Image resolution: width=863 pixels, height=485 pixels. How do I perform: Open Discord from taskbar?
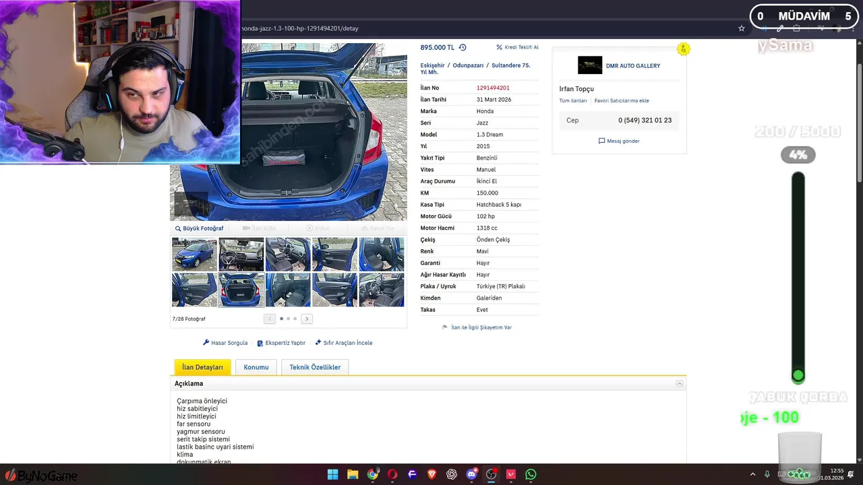pyautogui.click(x=471, y=474)
